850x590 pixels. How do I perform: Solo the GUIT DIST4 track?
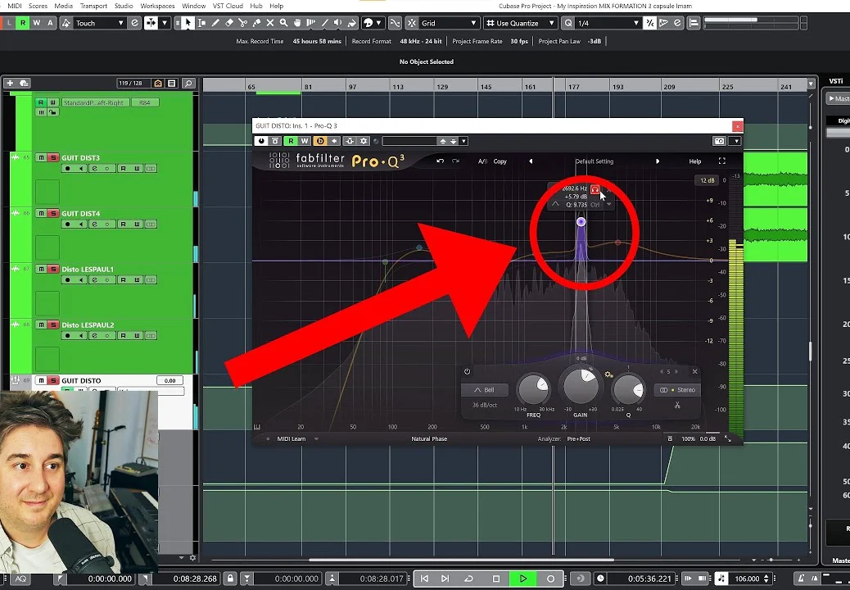53,213
